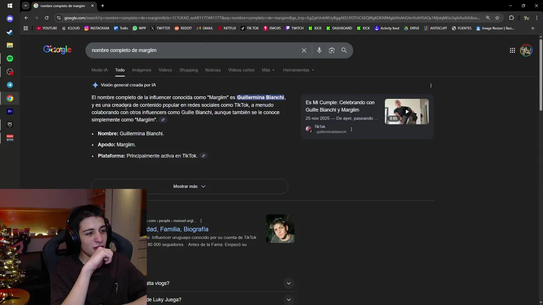Switch to the Imágenes tab
This screenshot has width=543, height=305.
point(141,70)
